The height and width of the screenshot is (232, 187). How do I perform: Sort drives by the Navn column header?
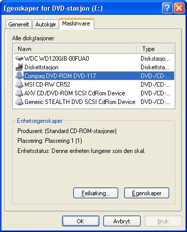[x=75, y=49]
